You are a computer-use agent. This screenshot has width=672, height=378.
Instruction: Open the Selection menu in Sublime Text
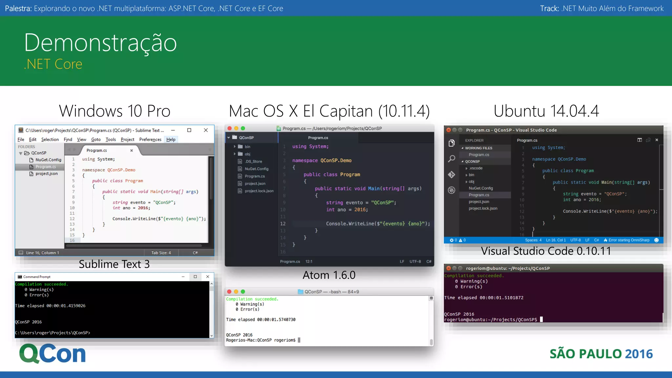click(50, 139)
